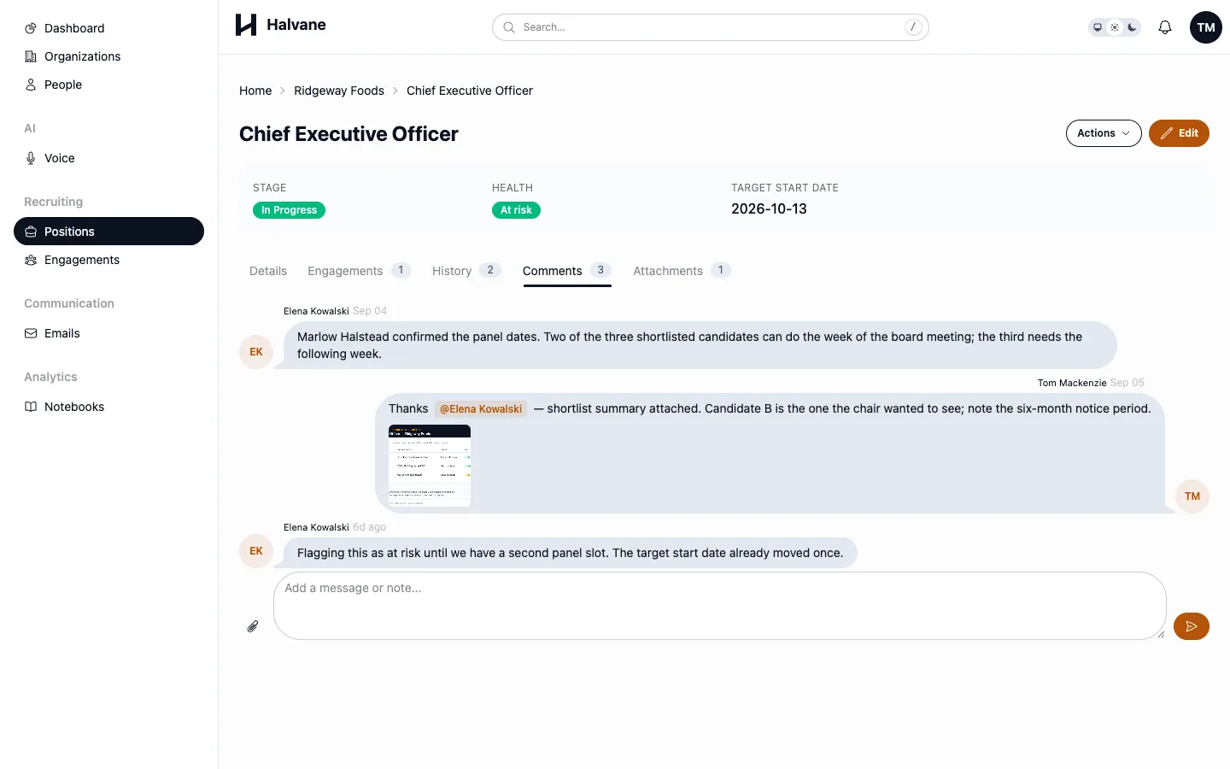Viewport: 1230px width, 769px height.
Task: Switch theme to light mode
Action: point(1115,27)
